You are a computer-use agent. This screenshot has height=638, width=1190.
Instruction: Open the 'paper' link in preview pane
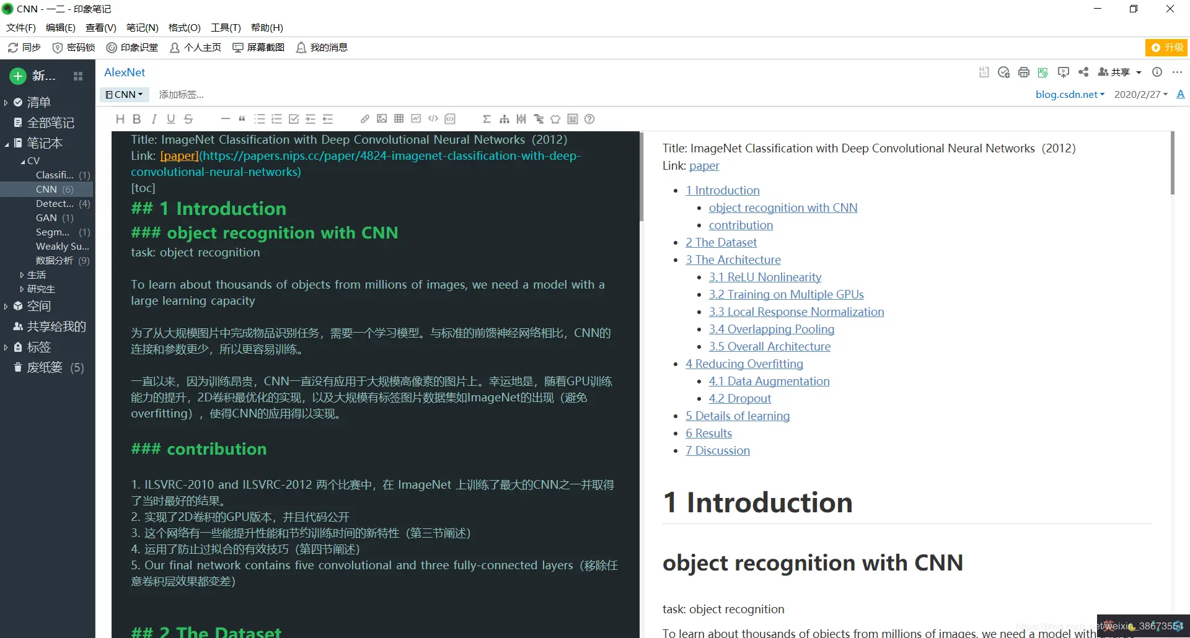pyautogui.click(x=704, y=165)
